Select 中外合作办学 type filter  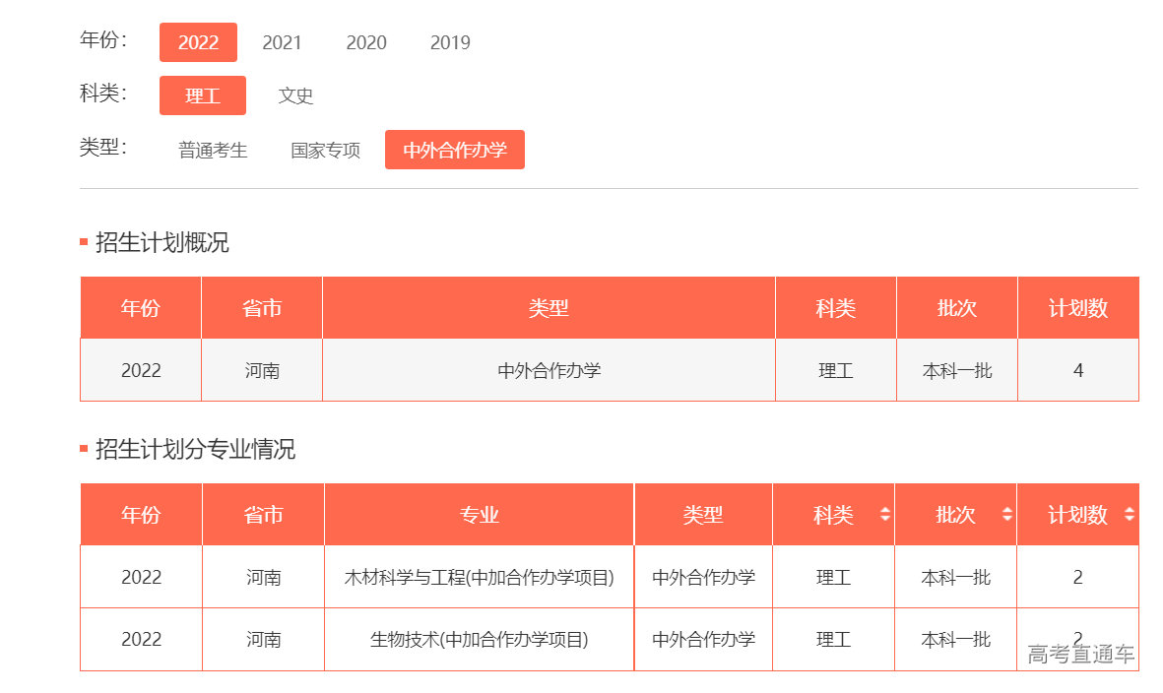coord(455,150)
